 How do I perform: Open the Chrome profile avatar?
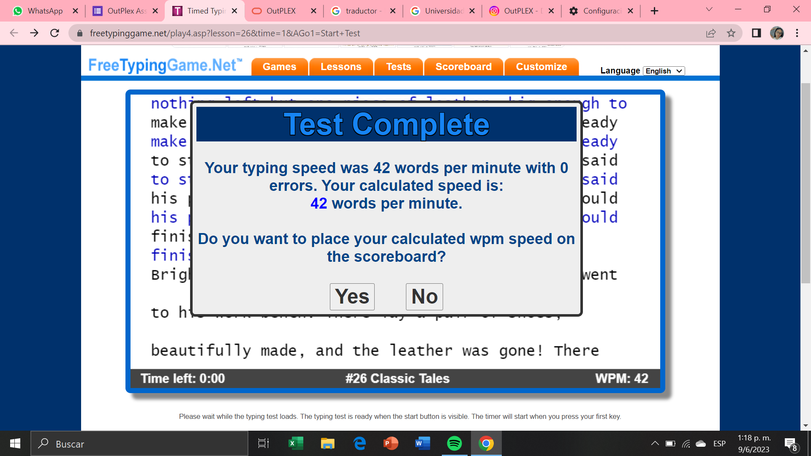coord(777,33)
